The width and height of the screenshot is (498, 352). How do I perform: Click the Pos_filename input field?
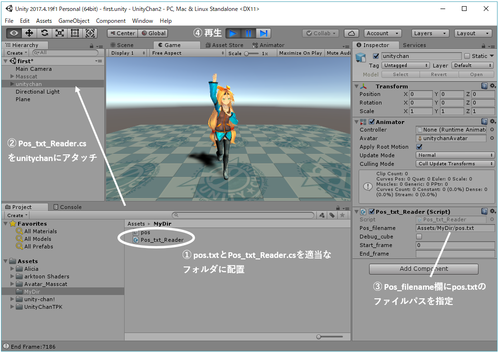(455, 228)
